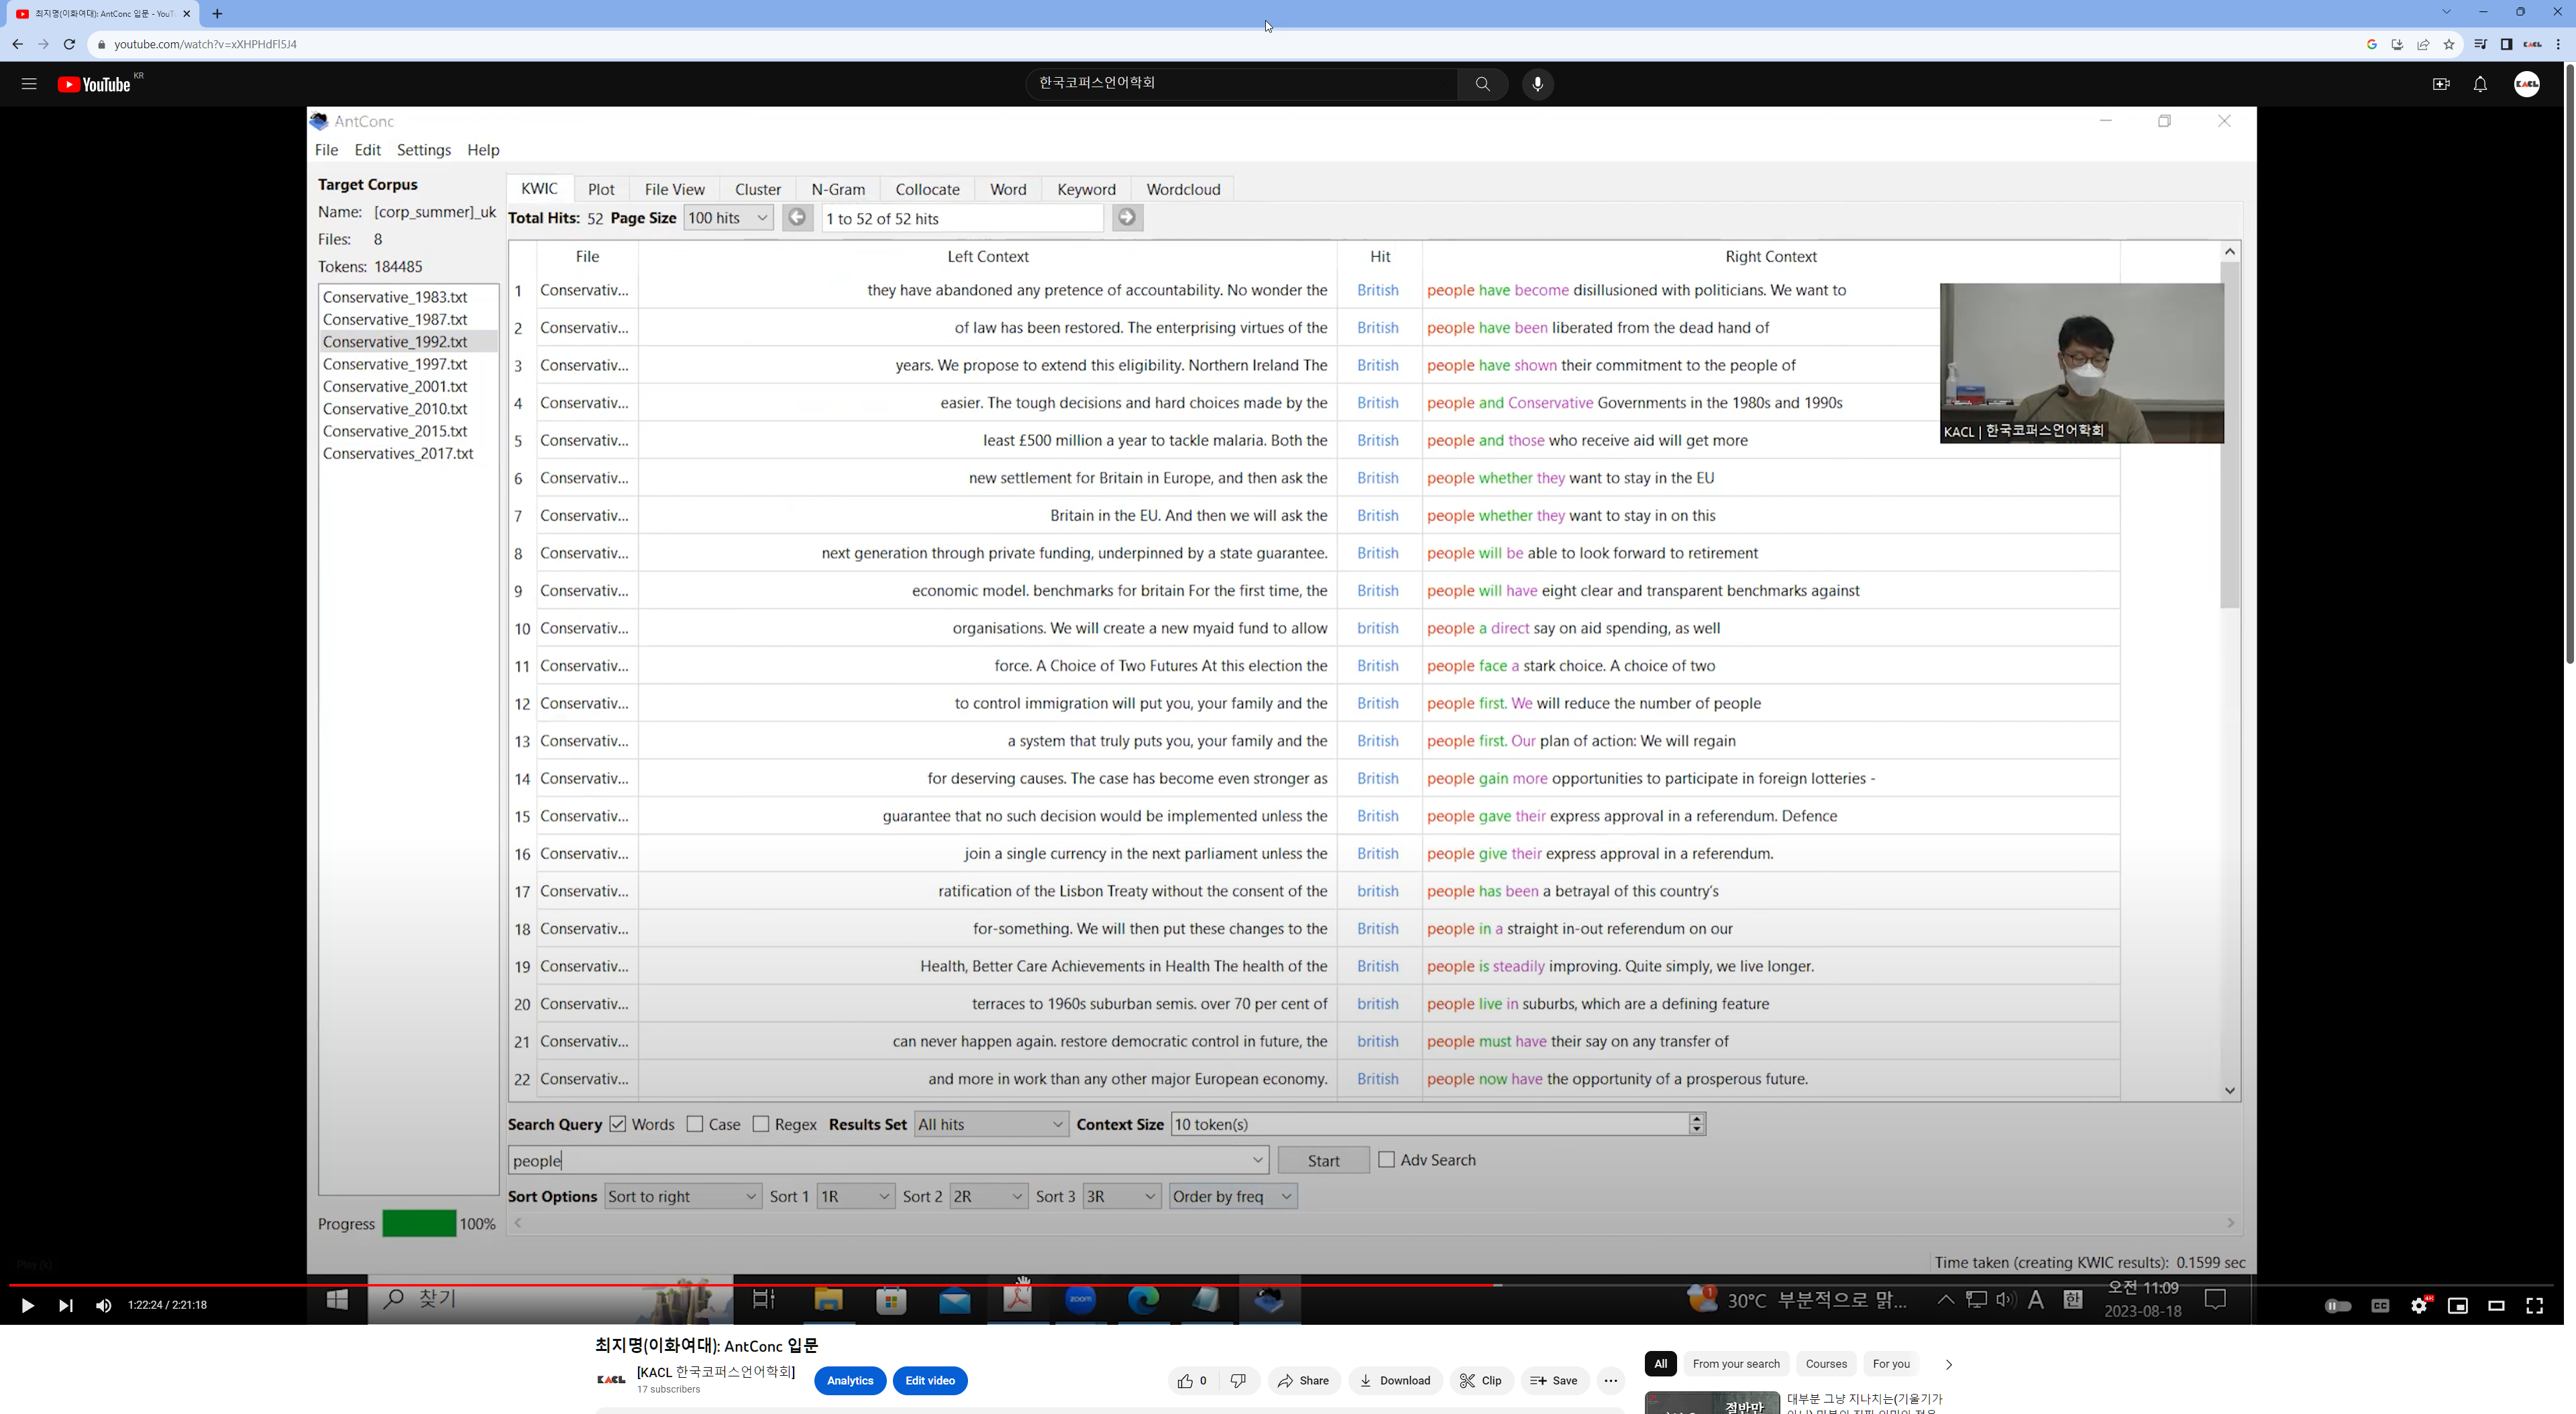Save the video to a playlist
This screenshot has height=1414, width=2576.
[1554, 1380]
